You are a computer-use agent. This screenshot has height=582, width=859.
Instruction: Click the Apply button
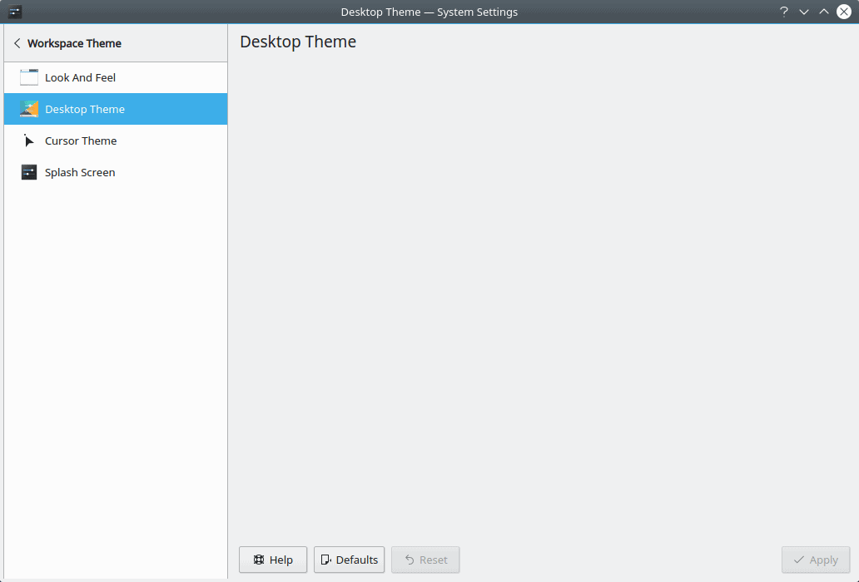(x=815, y=560)
